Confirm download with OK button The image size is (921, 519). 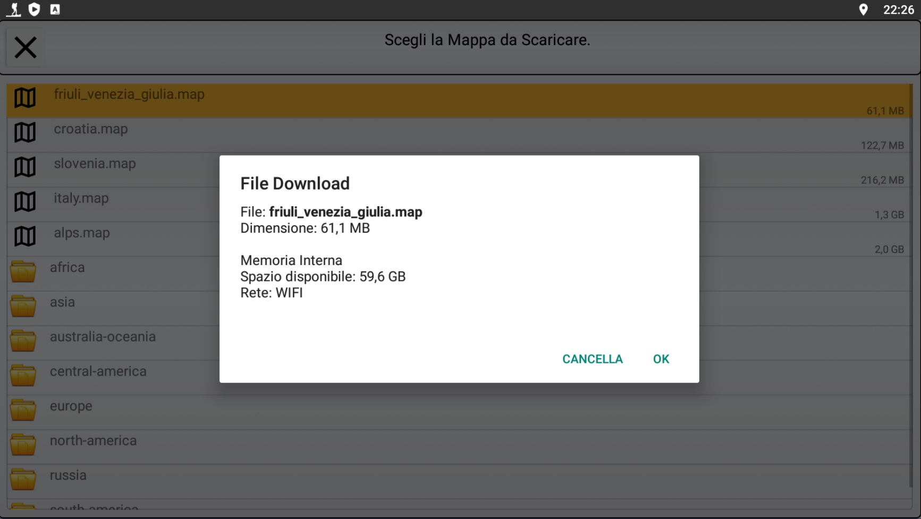[x=661, y=359]
